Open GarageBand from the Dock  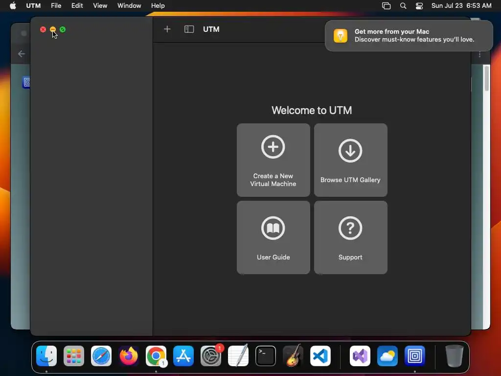click(x=293, y=356)
